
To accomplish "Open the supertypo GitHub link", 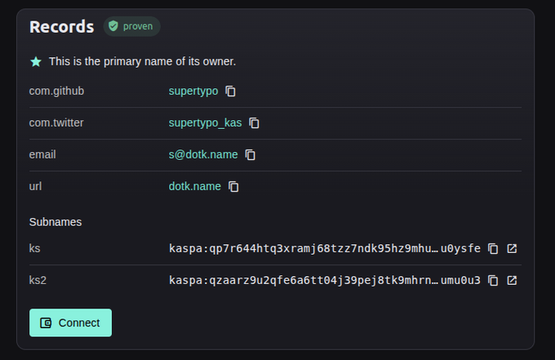I will (x=193, y=91).
